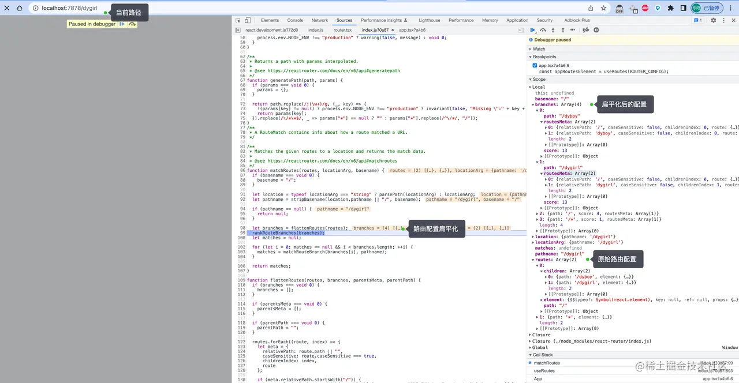Click the highlighted rankRouteBranches(branches) line
Image resolution: width=739 pixels, height=383 pixels.
coord(289,233)
